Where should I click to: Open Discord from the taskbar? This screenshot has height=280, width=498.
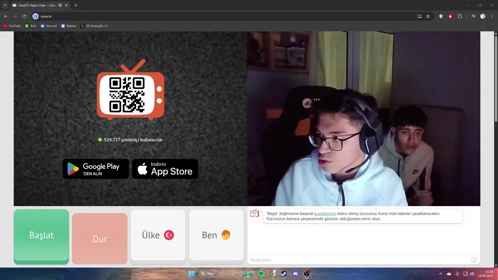(295, 274)
